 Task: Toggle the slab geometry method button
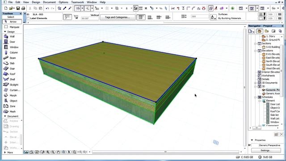coord(67,17)
